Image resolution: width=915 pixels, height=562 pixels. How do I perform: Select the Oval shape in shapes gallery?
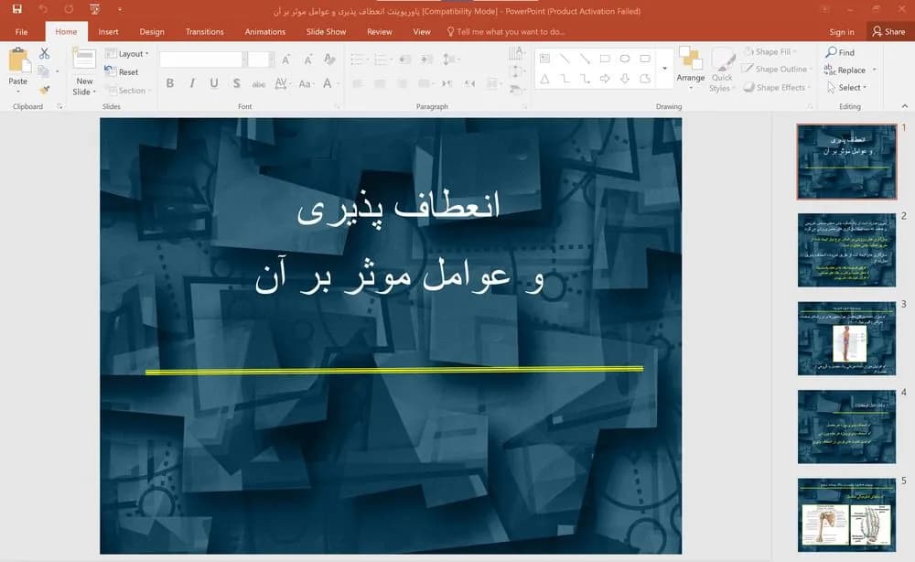pyautogui.click(x=625, y=59)
